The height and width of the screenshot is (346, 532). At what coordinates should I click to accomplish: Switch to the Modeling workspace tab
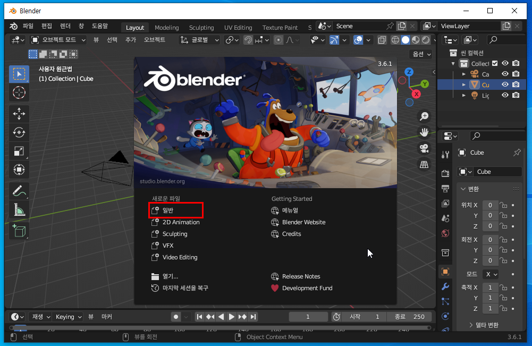coord(166,28)
